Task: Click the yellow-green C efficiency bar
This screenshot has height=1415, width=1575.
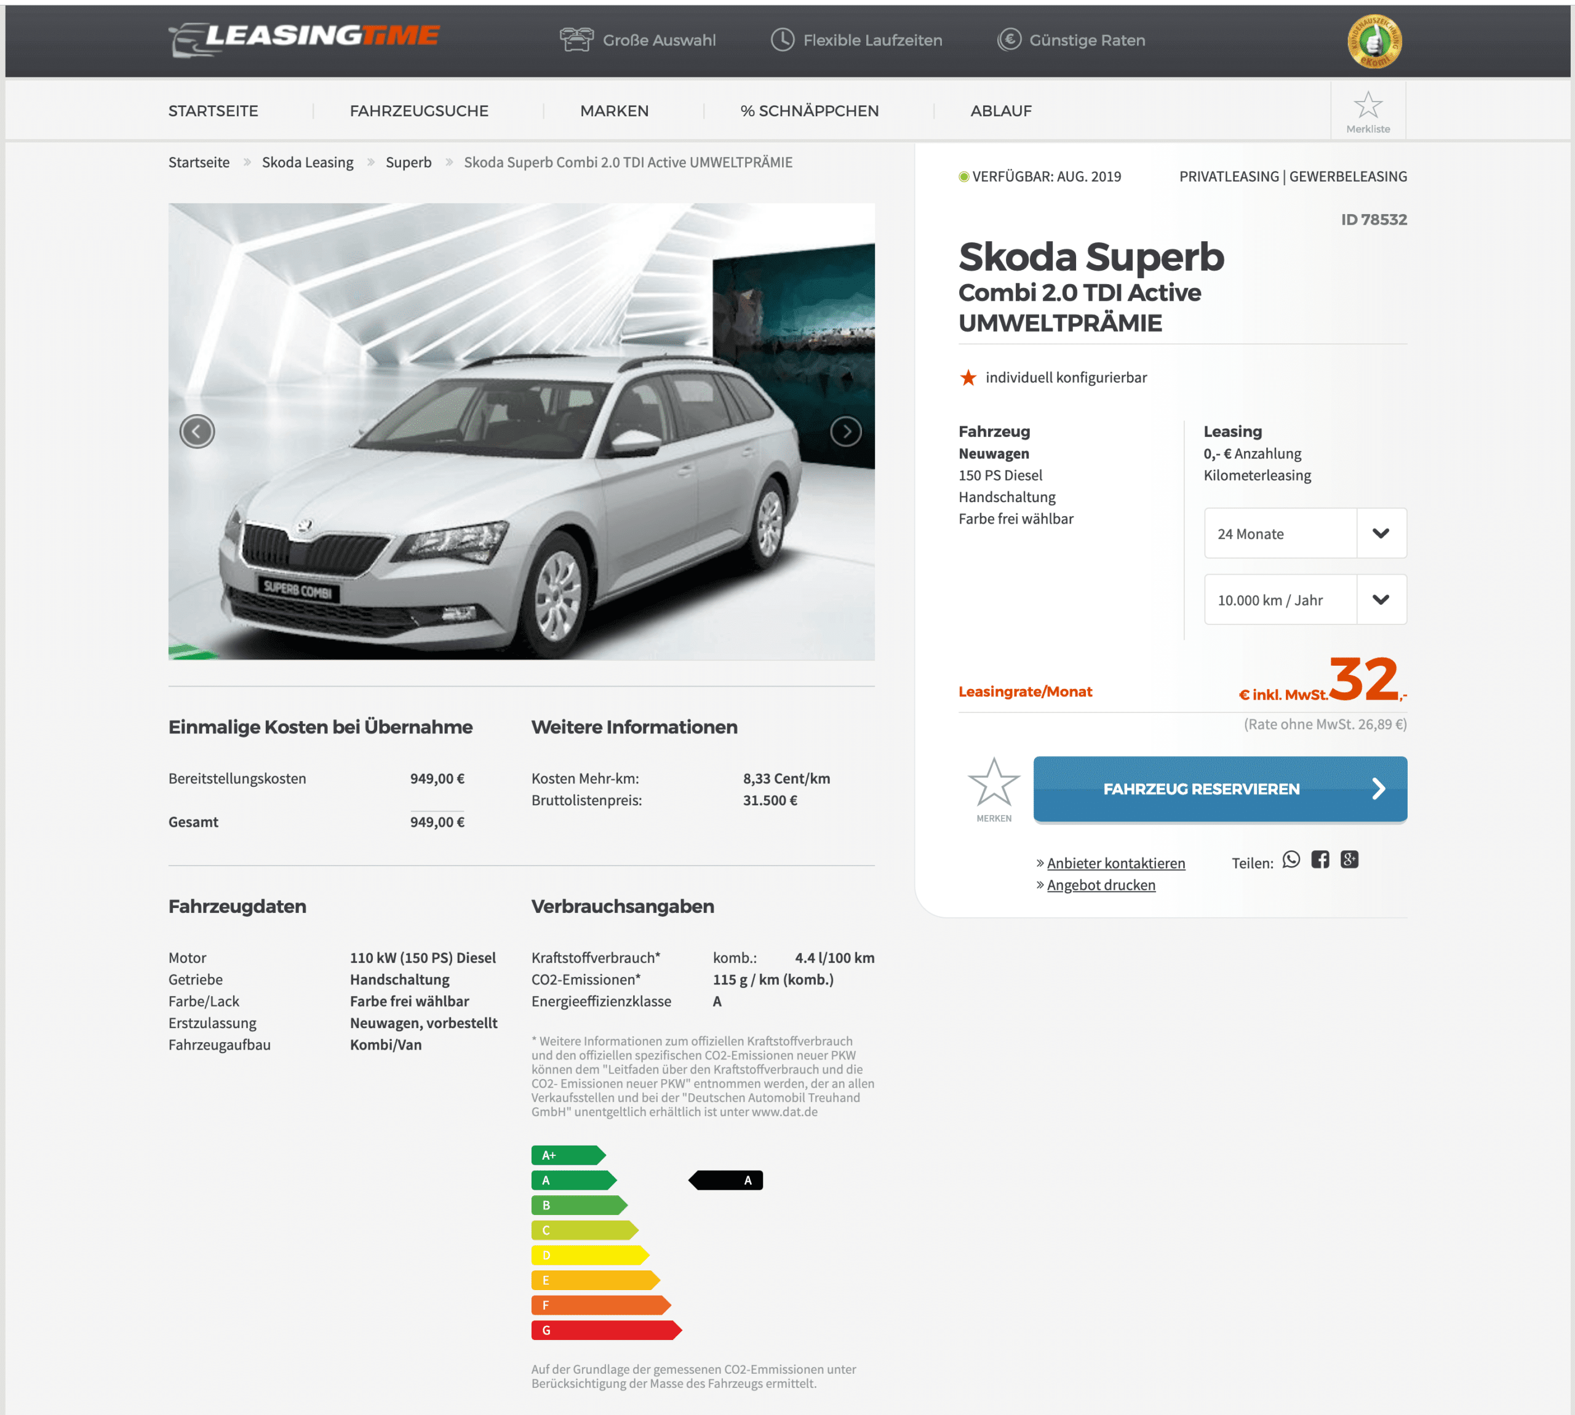Action: pyautogui.click(x=584, y=1230)
